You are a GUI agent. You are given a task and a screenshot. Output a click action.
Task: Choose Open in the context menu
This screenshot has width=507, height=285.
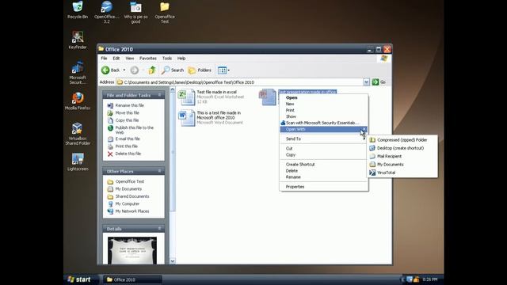(x=324, y=97)
